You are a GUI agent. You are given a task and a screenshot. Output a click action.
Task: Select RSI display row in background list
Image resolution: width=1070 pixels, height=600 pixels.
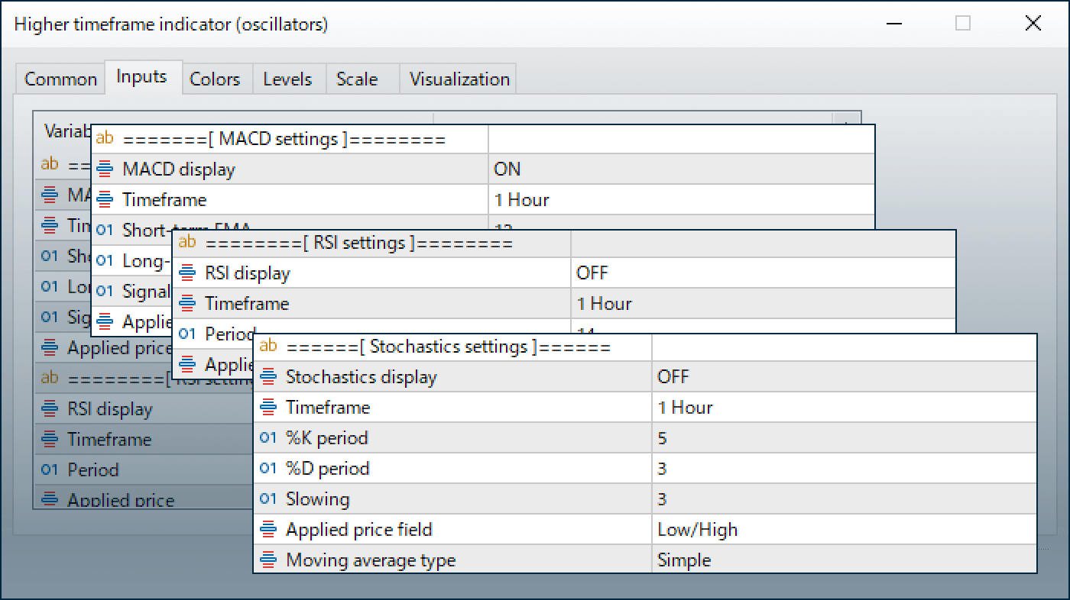[144, 409]
